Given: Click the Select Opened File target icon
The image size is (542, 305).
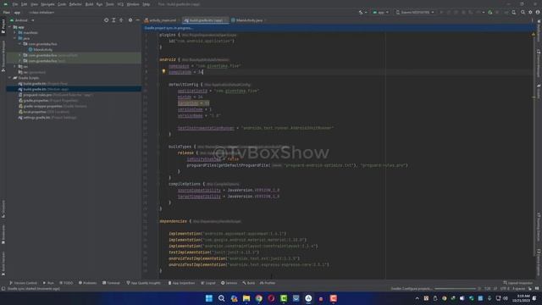Looking at the screenshot, I should coord(106,20).
